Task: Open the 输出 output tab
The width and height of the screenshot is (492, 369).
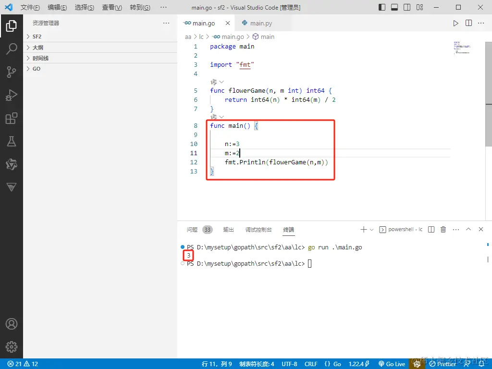Action: [228, 230]
